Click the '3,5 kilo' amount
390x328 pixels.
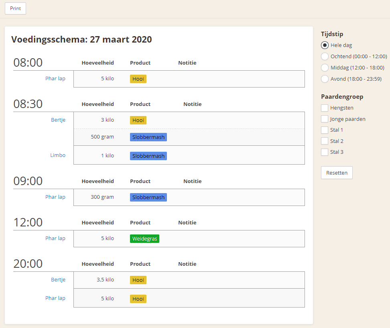pyautogui.click(x=105, y=280)
